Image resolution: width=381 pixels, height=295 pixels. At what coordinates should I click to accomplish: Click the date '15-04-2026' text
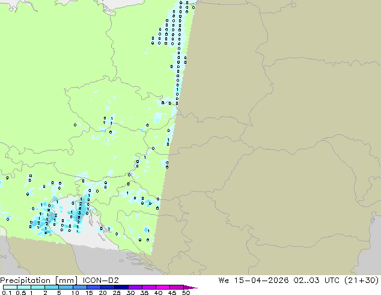coord(261,281)
